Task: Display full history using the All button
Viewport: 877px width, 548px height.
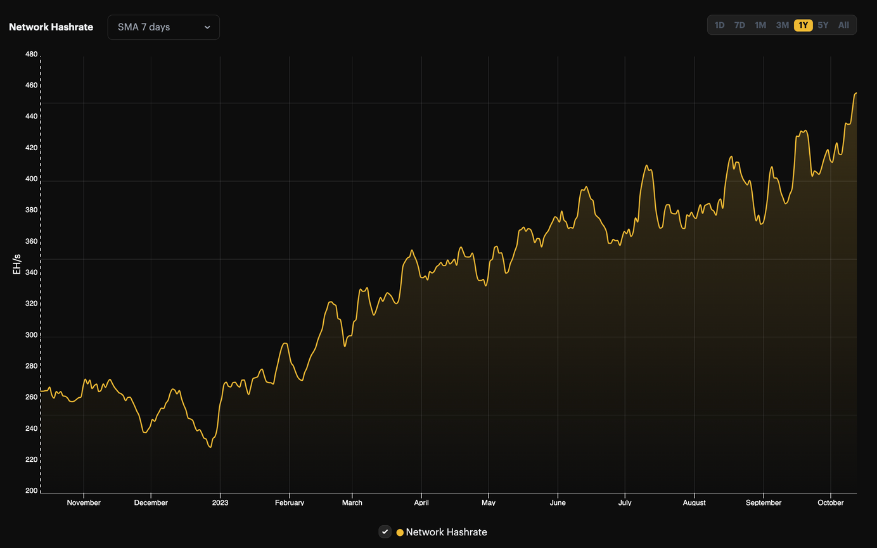Action: pos(843,25)
